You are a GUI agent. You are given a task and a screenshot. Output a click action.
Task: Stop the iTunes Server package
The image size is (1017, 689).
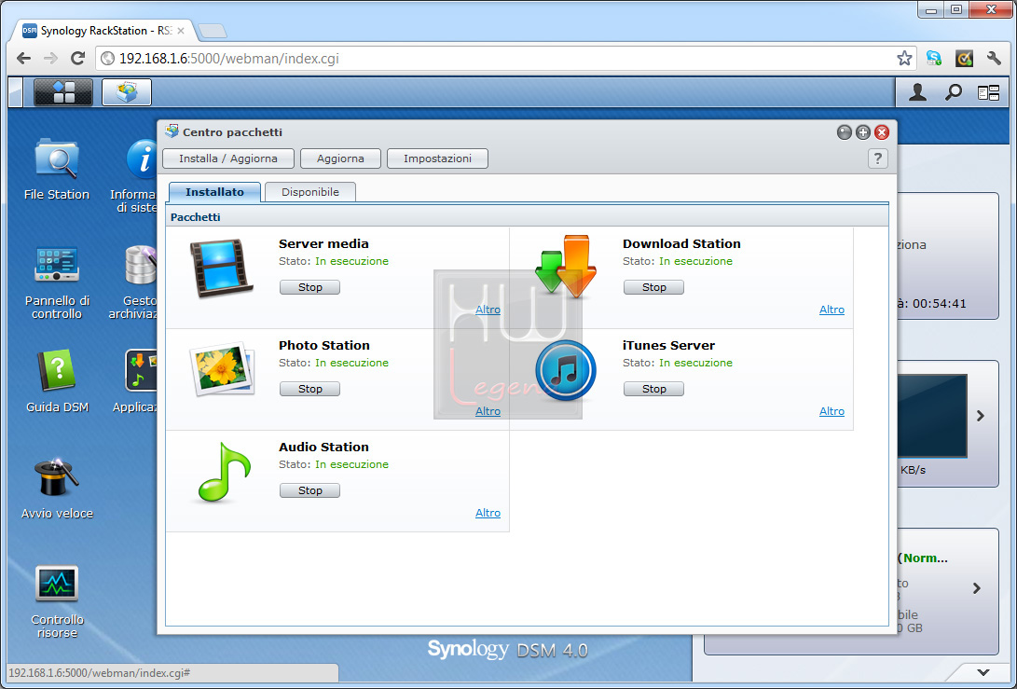[x=653, y=389]
